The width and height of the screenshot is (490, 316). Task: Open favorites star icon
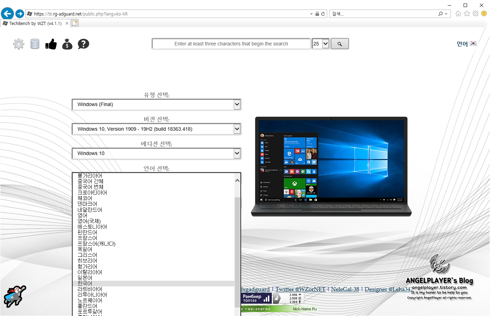[467, 14]
